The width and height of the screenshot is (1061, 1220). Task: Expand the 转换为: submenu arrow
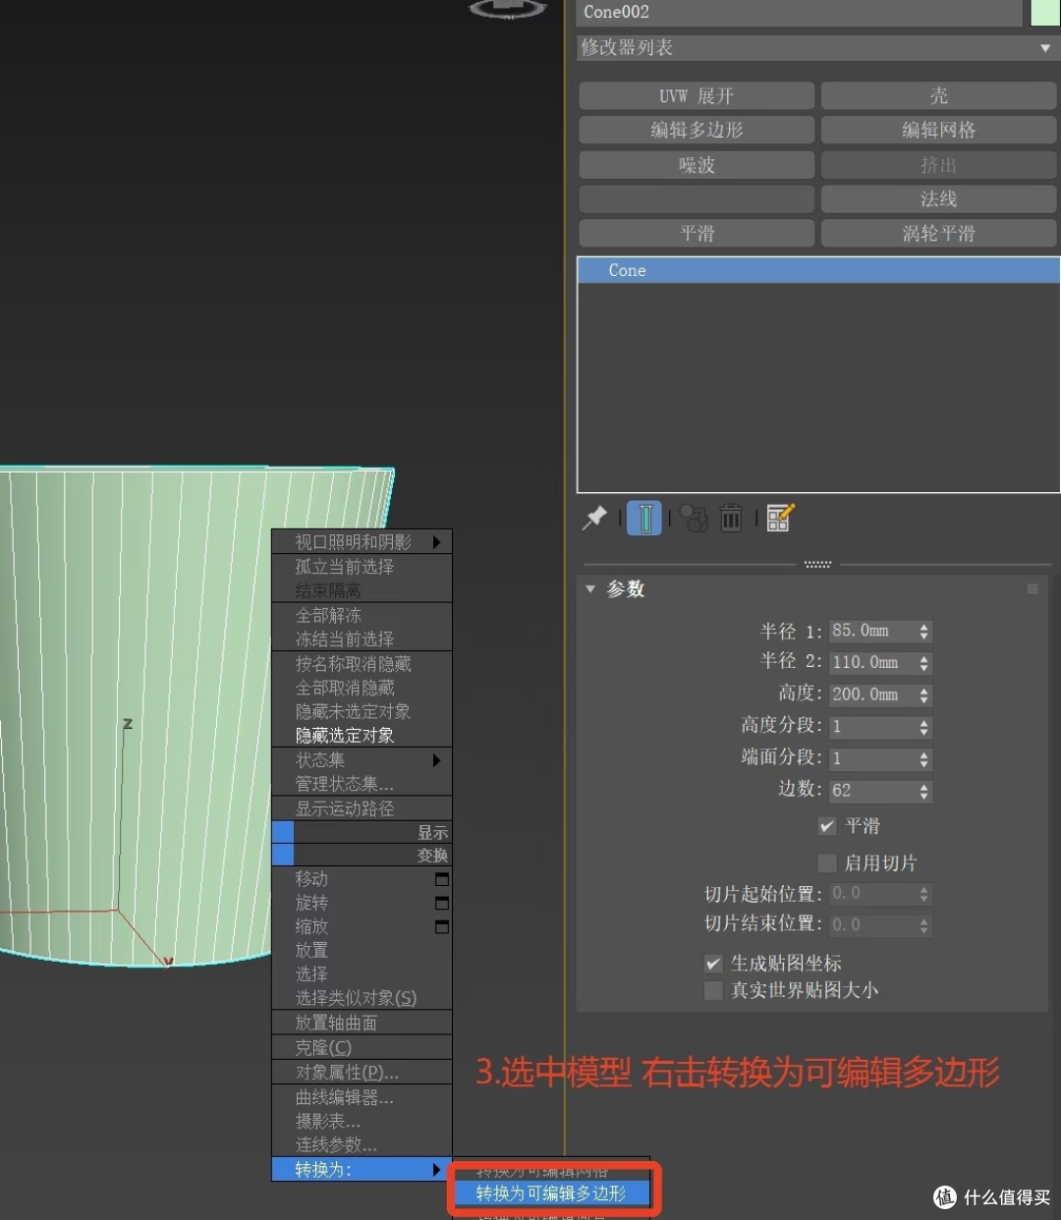[x=437, y=1169]
